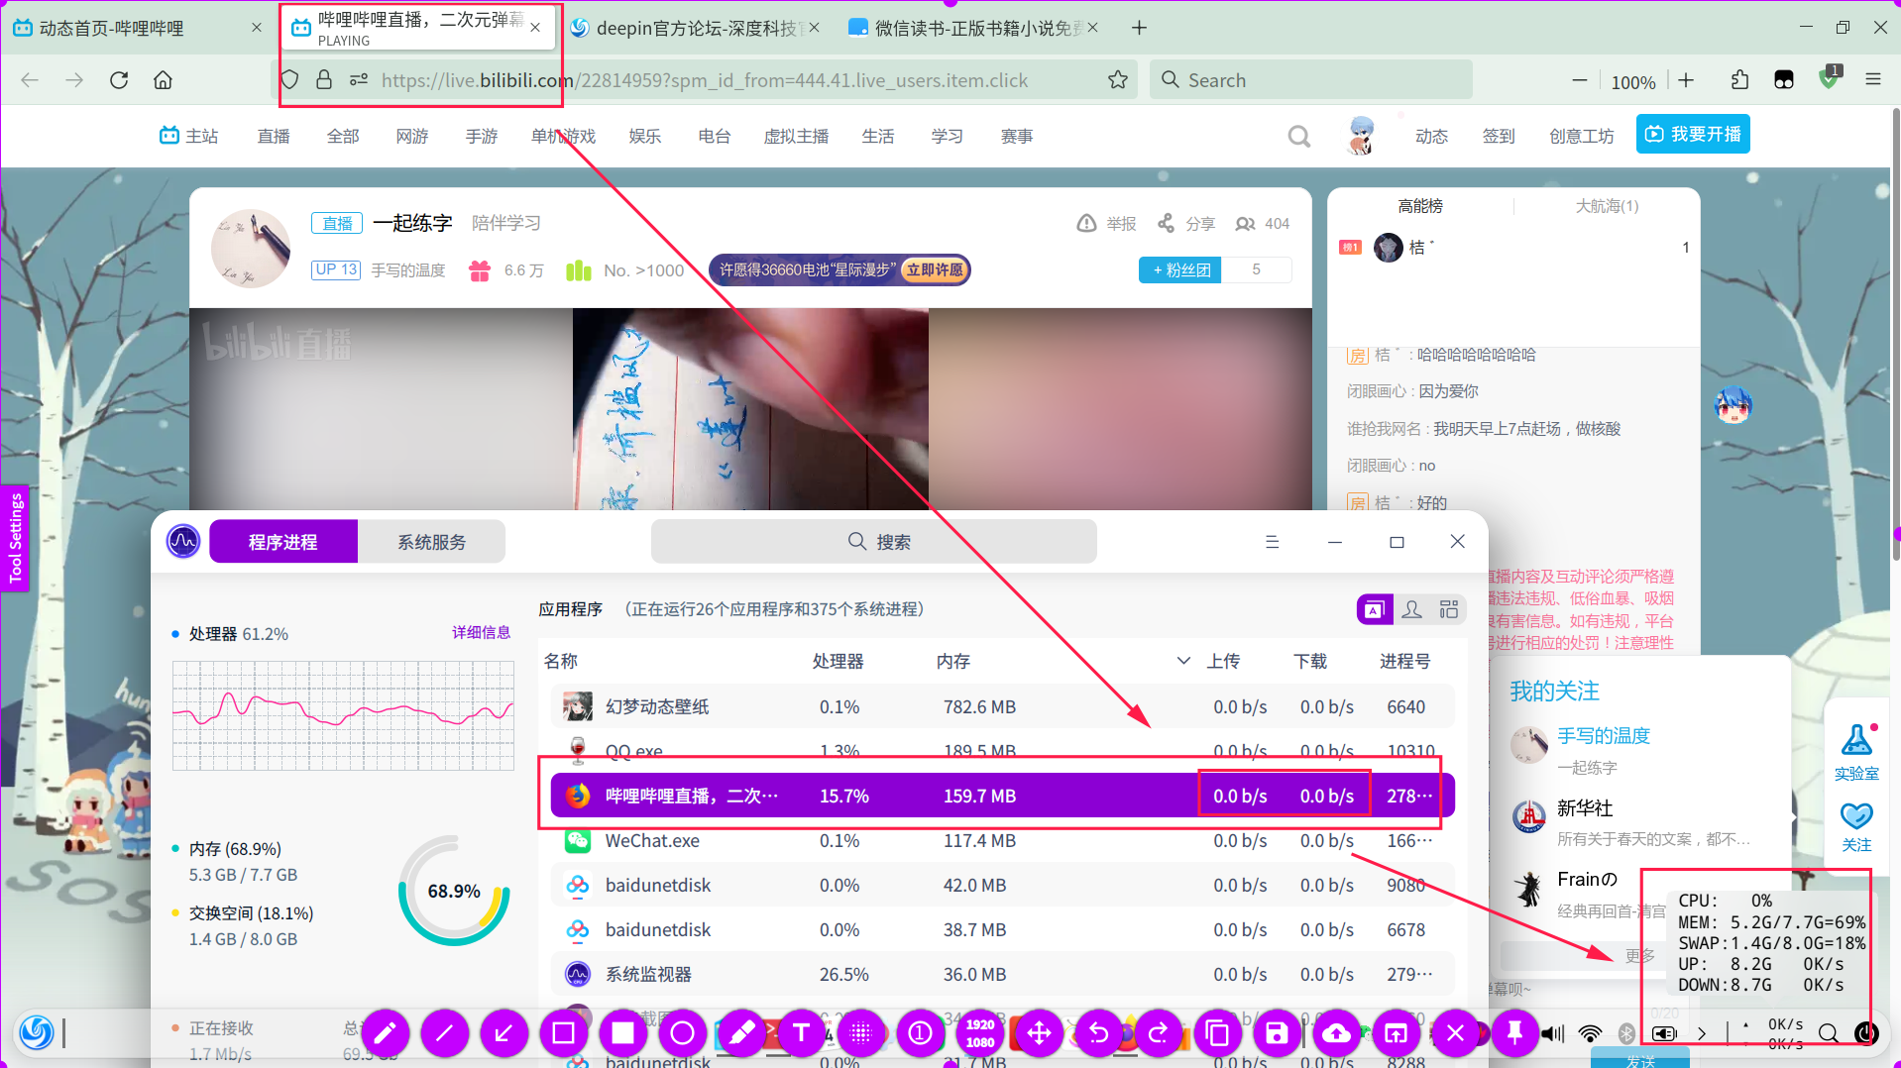Open the system monitor hamburger menu

[x=1273, y=542]
